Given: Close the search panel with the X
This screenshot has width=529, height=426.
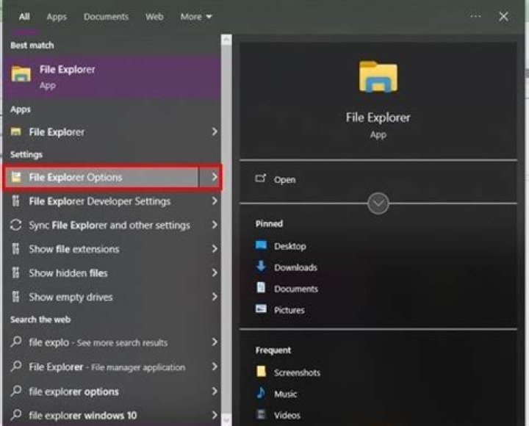Looking at the screenshot, I should [504, 16].
